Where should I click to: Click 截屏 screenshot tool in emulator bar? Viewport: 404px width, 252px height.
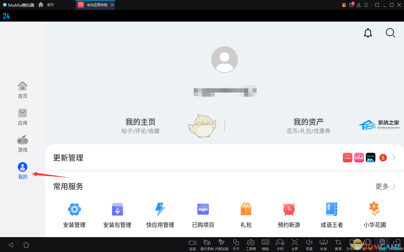click(338, 244)
